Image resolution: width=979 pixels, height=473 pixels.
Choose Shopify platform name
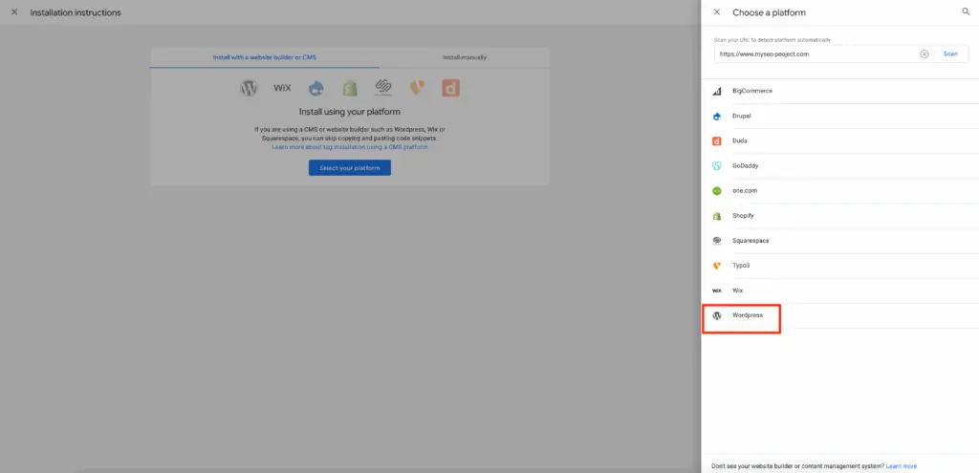(743, 216)
